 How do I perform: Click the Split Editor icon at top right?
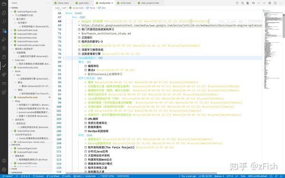click(275, 3)
